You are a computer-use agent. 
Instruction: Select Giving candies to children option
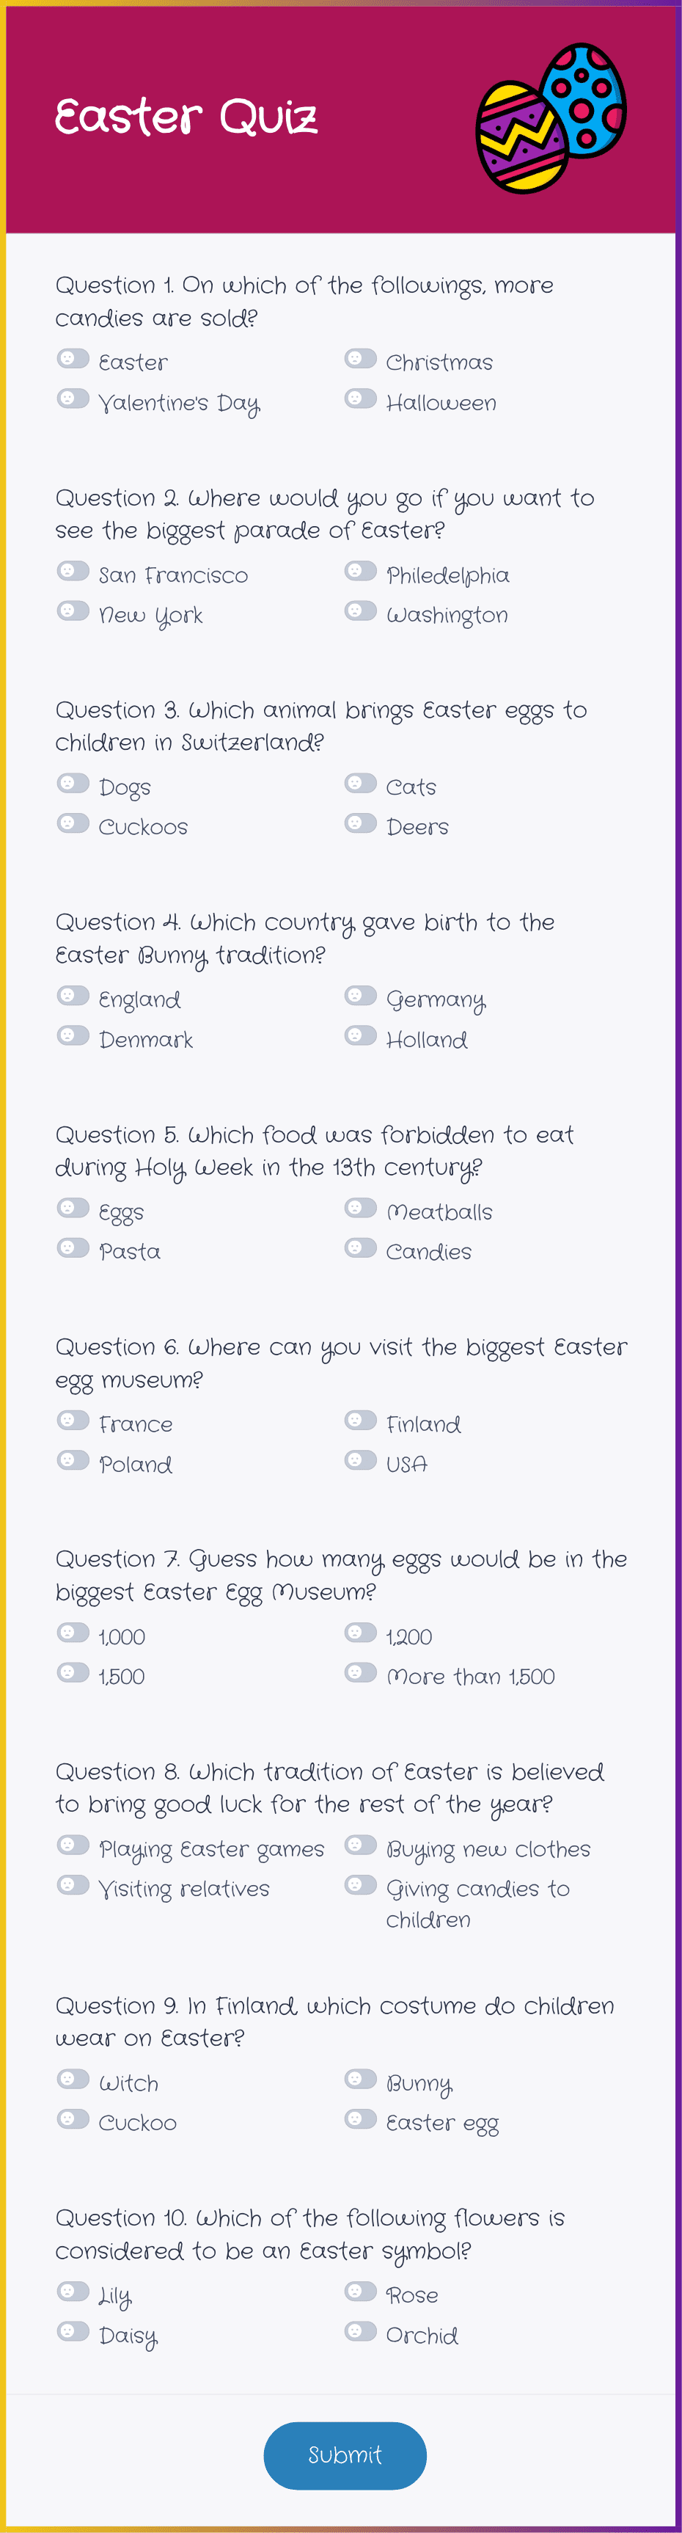pyautogui.click(x=361, y=1885)
